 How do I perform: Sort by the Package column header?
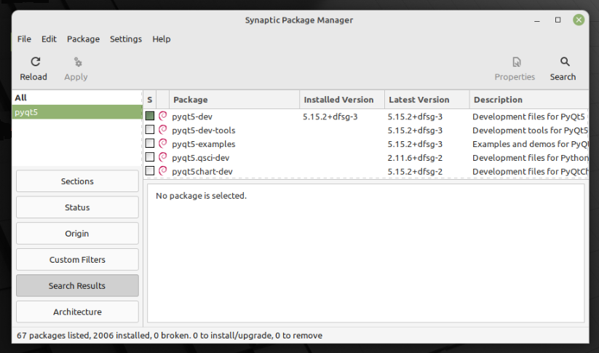click(233, 100)
